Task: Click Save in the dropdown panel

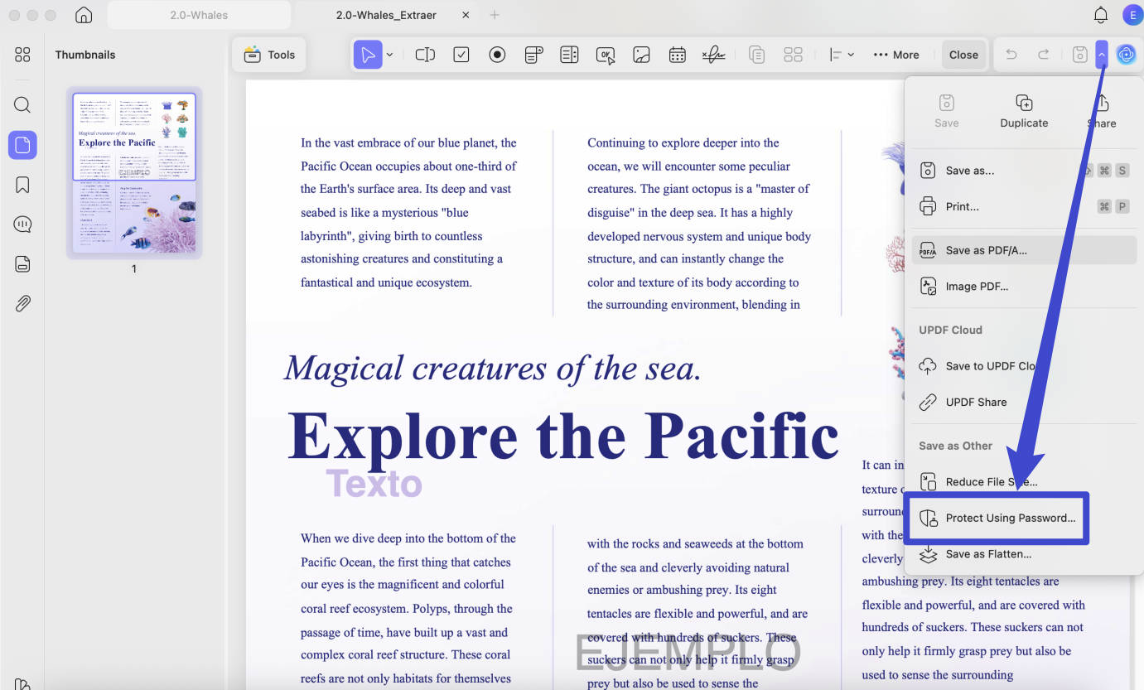Action: tap(947, 111)
